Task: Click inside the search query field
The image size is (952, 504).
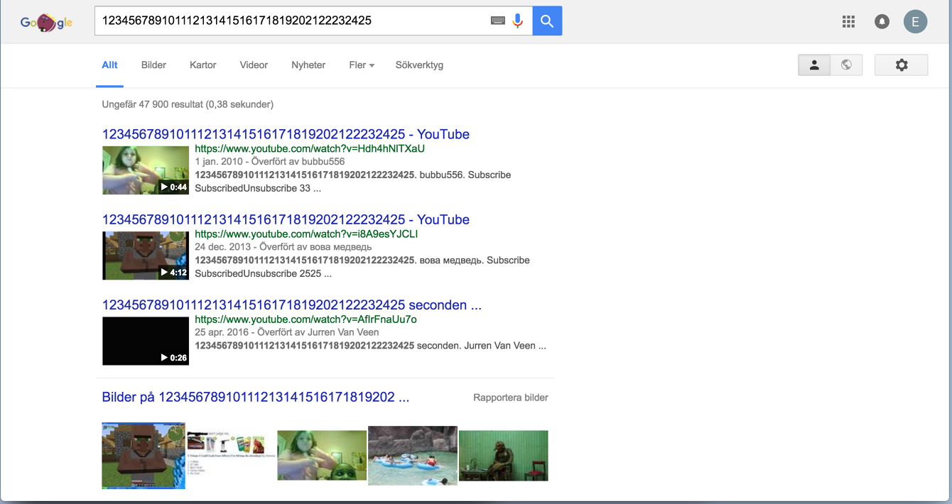Action: coord(291,21)
